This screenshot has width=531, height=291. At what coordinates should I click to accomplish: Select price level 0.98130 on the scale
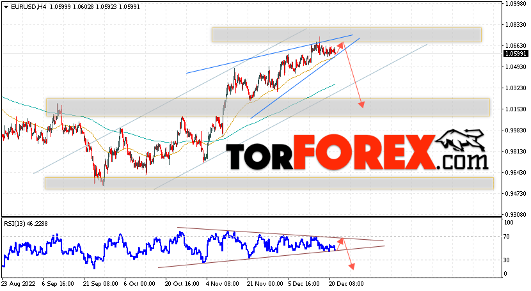tap(516, 151)
